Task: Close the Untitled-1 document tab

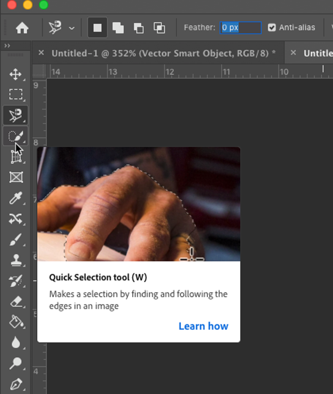Action: click(41, 53)
